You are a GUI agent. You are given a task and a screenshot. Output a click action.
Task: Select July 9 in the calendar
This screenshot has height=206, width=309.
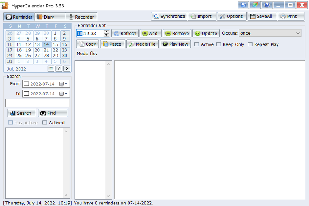pyautogui.click(x=65, y=39)
